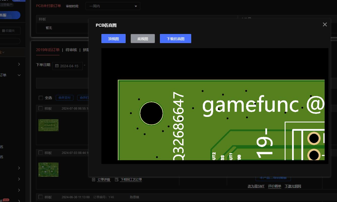
Task: Switch to 底视图 bottom view
Action: click(143, 39)
